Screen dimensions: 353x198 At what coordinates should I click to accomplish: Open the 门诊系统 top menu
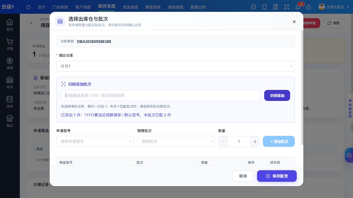pyautogui.click(x=60, y=7)
